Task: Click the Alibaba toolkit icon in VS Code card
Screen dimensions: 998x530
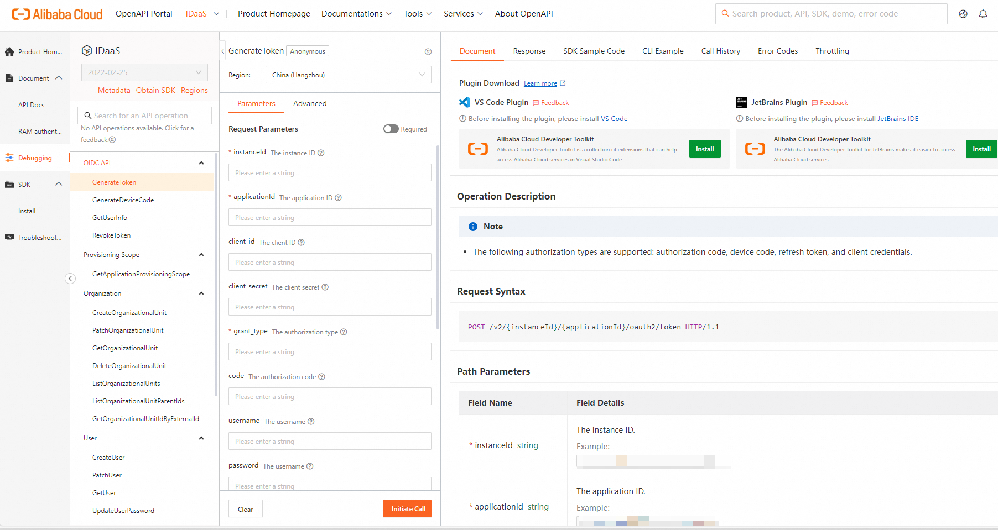Action: 478,149
